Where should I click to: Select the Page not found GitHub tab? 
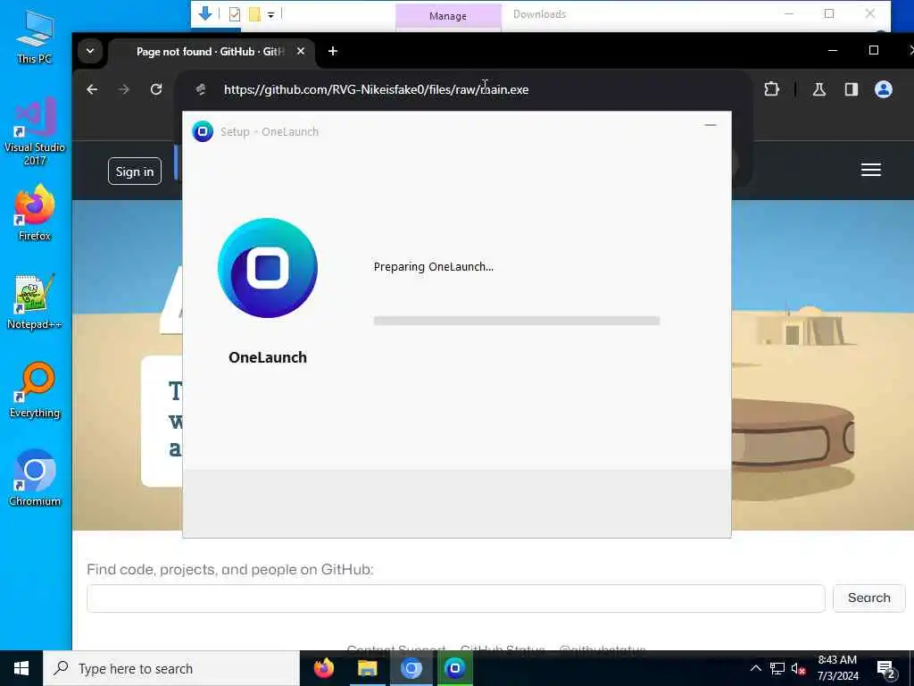[212, 51]
